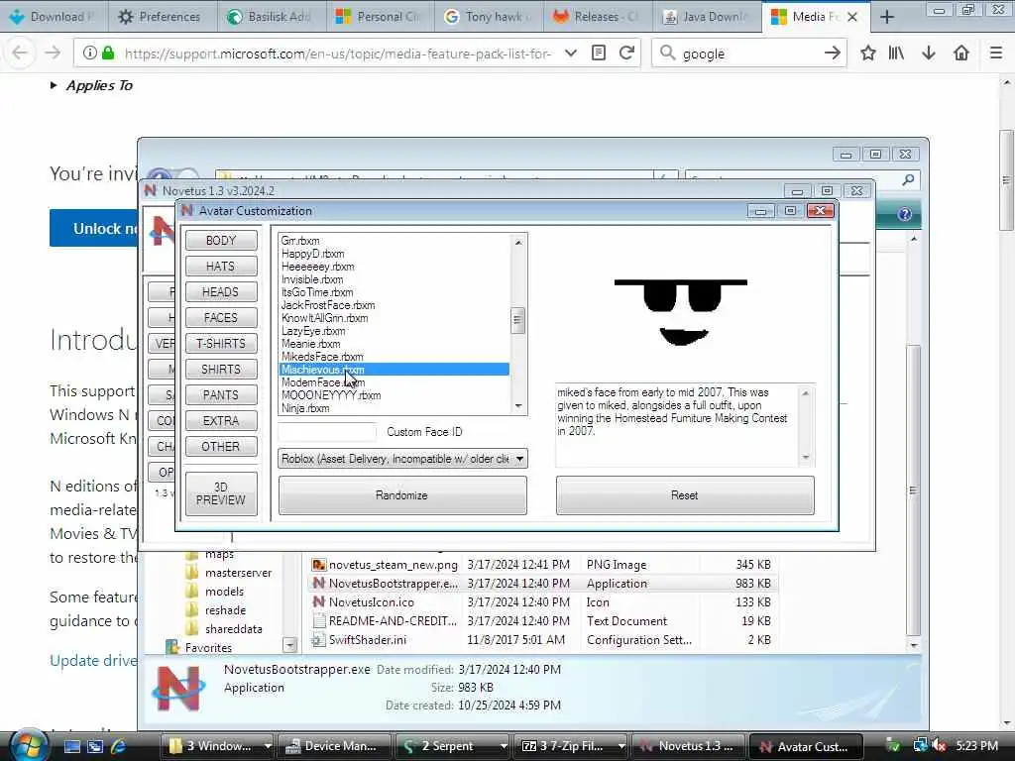1015x761 pixels.
Task: Open the library bookmarks icon
Action: [x=896, y=54]
